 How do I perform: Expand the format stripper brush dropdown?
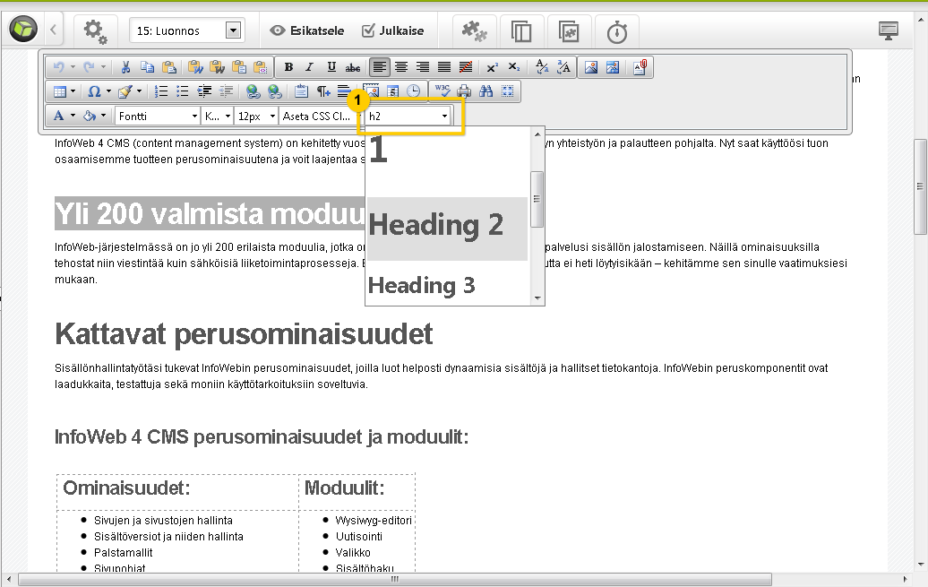[139, 91]
